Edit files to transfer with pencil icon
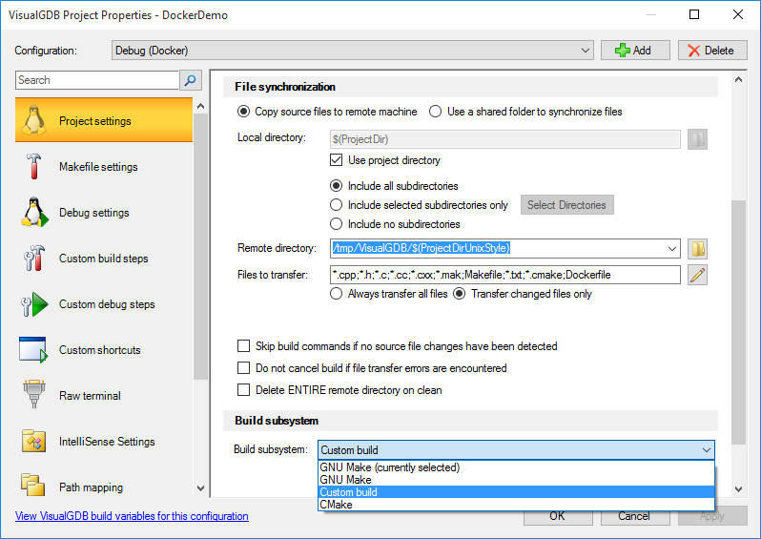The width and height of the screenshot is (761, 539). point(697,275)
